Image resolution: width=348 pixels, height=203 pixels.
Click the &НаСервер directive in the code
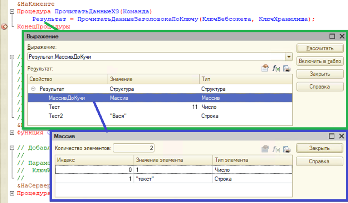click(x=34, y=185)
